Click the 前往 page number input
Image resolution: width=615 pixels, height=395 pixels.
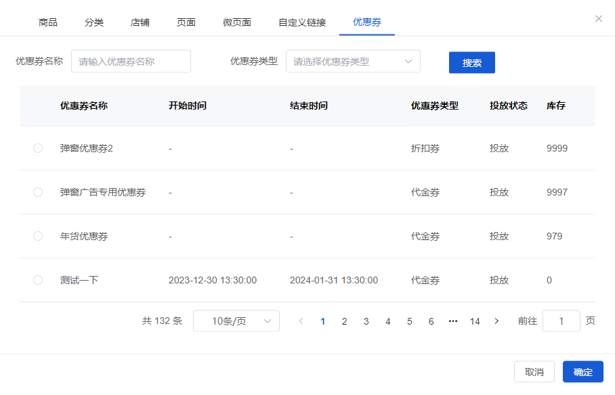(561, 321)
